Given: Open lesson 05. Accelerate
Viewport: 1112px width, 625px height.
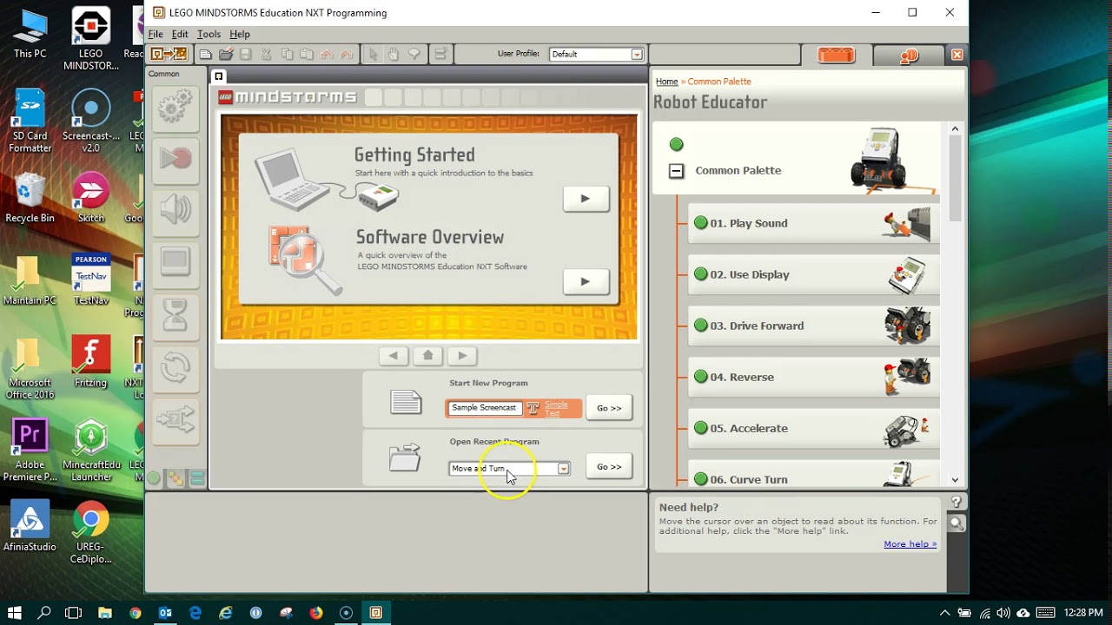Looking at the screenshot, I should pyautogui.click(x=814, y=428).
